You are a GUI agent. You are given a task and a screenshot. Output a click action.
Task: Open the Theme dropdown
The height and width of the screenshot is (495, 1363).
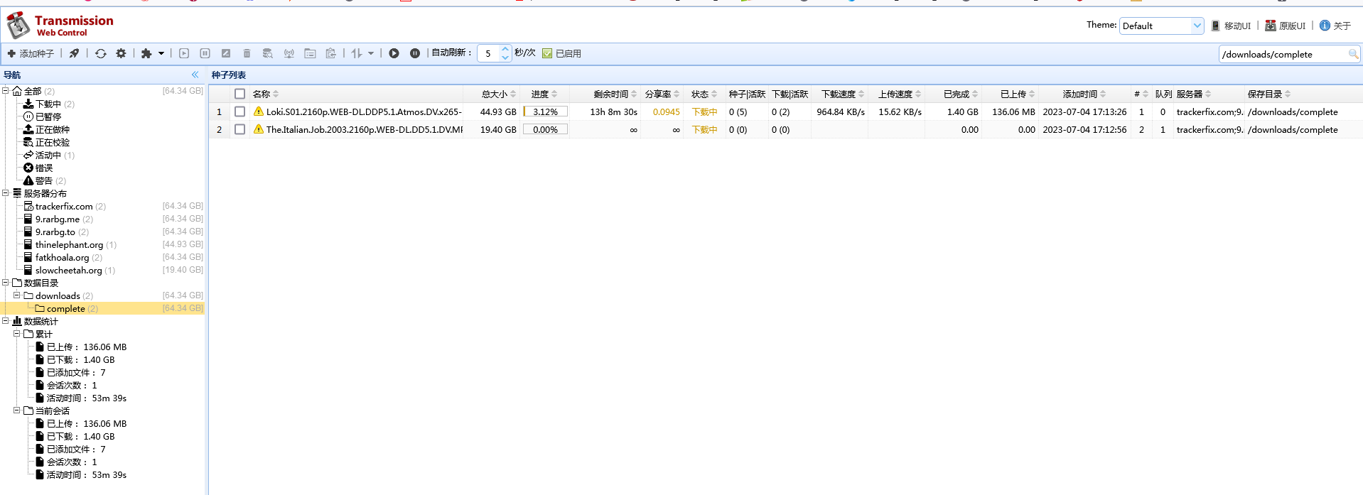[x=1161, y=26]
